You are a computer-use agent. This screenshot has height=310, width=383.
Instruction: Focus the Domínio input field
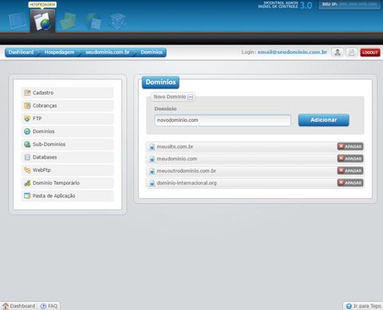click(x=223, y=120)
